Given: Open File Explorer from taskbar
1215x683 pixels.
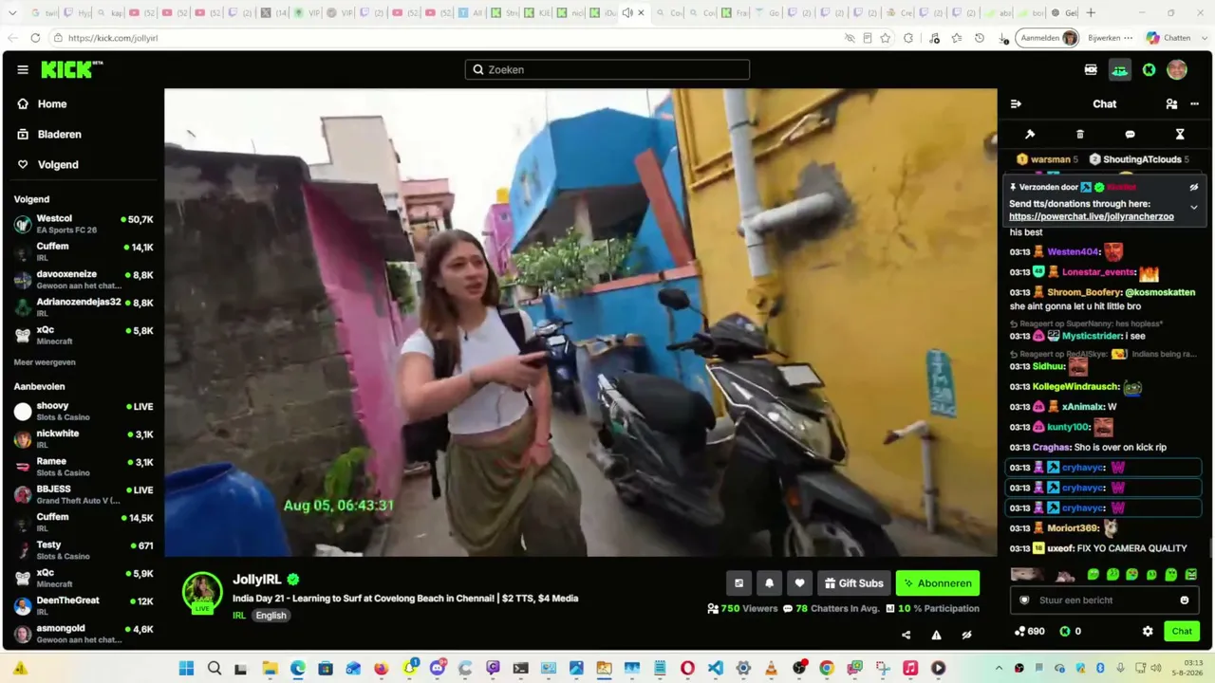Looking at the screenshot, I should [270, 669].
